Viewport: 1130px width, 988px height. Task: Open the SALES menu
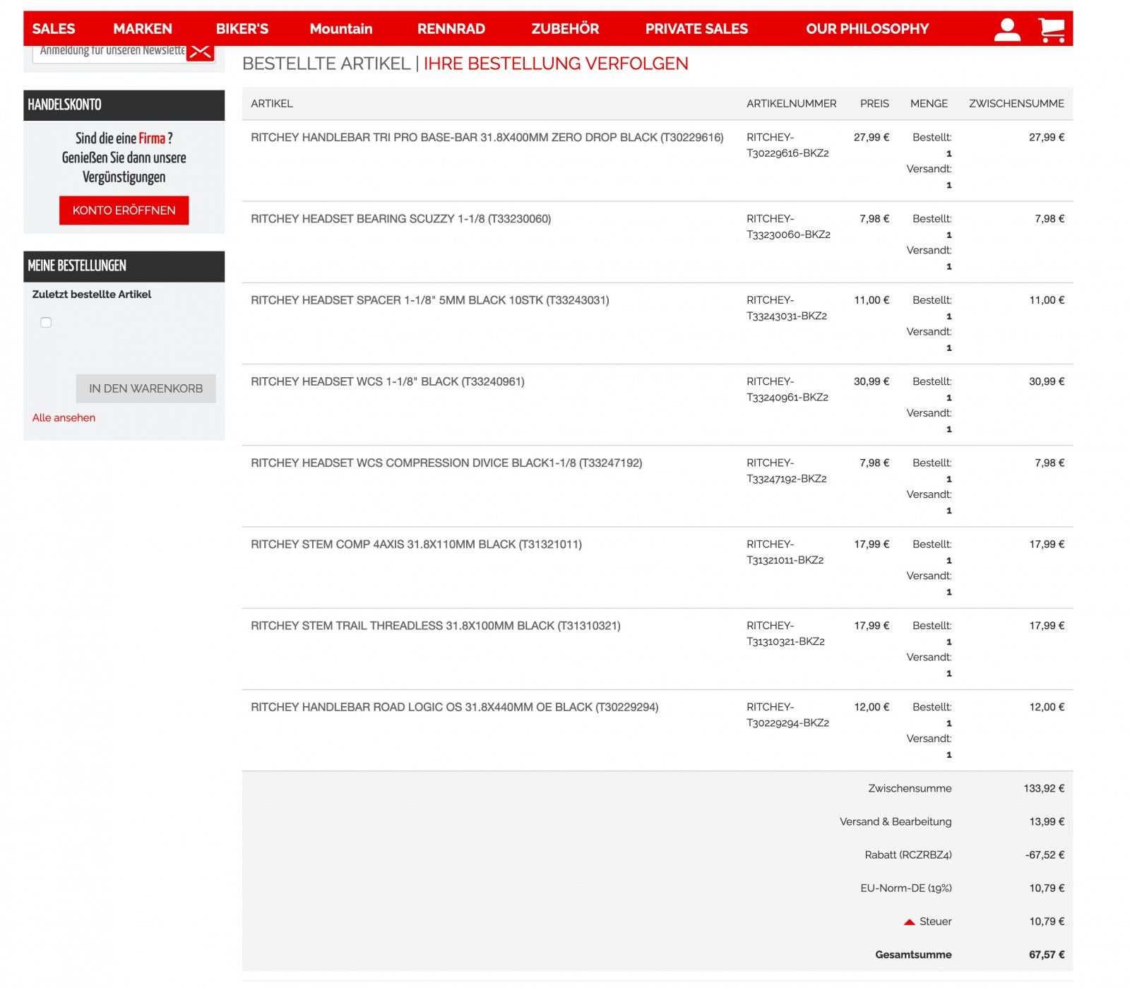pos(54,29)
